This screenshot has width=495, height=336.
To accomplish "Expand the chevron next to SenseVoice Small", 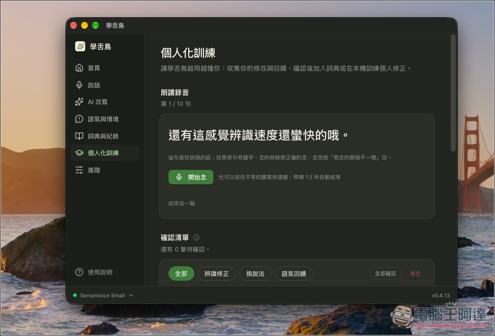I will [x=131, y=295].
